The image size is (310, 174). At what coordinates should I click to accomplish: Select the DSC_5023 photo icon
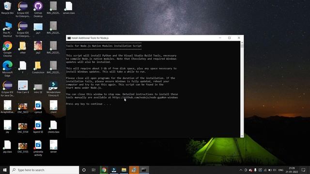click(23, 108)
